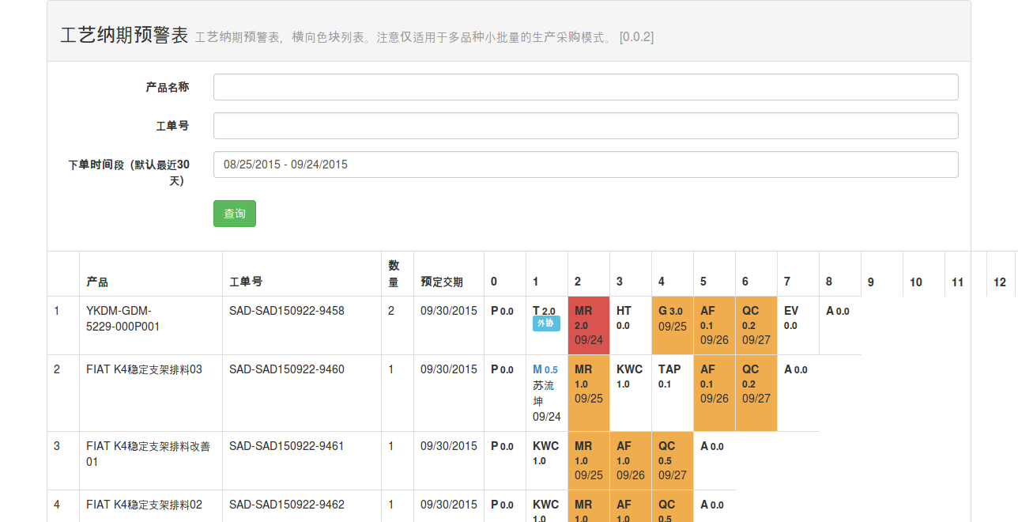Click the 数量 column header
This screenshot has height=522, width=1018.
click(394, 274)
